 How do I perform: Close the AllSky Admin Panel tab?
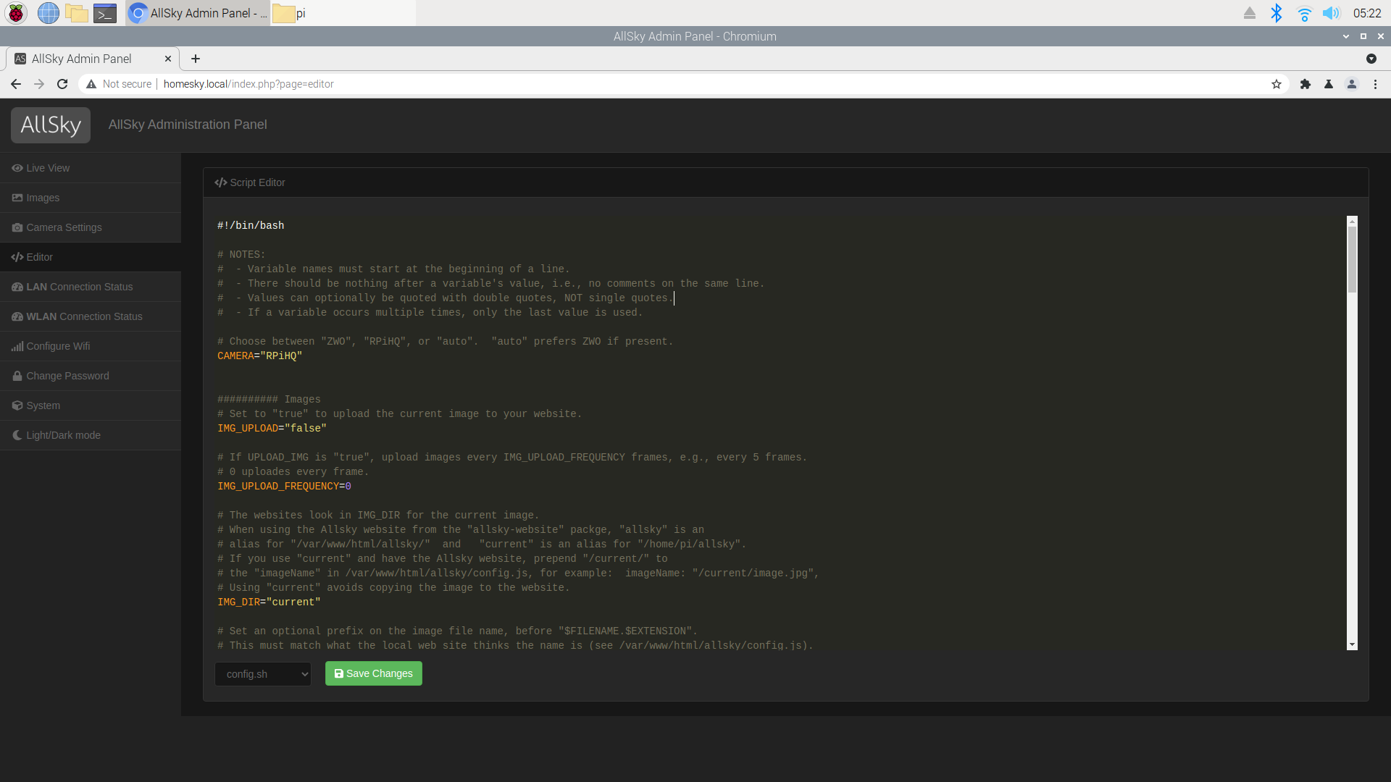point(168,59)
